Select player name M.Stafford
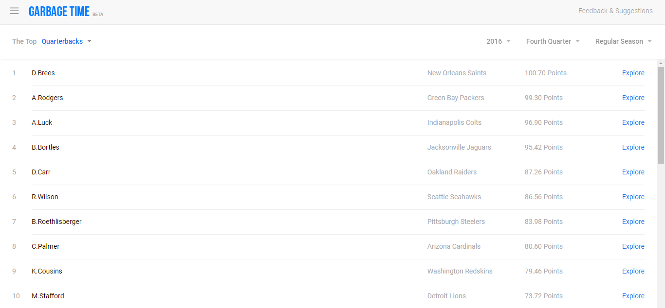 tap(48, 296)
